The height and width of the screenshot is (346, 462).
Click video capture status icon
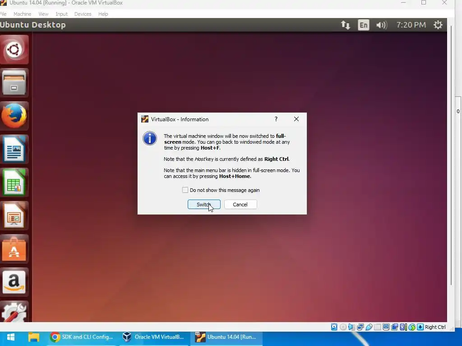394,327
